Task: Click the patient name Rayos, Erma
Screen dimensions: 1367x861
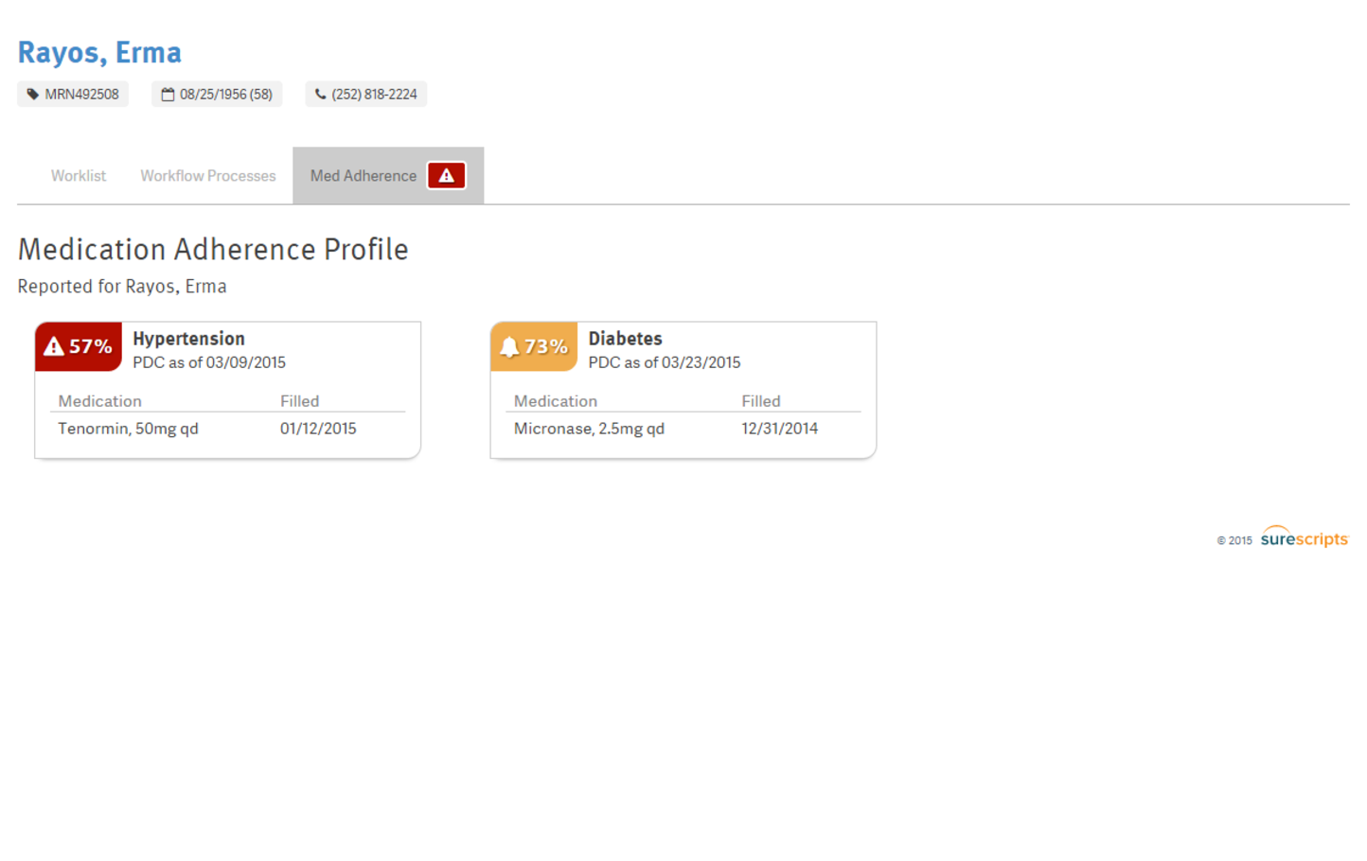Action: pyautogui.click(x=99, y=52)
